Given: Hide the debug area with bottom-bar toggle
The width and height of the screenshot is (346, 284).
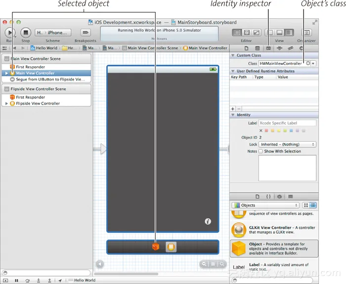Looking at the screenshot, I should (5, 281).
